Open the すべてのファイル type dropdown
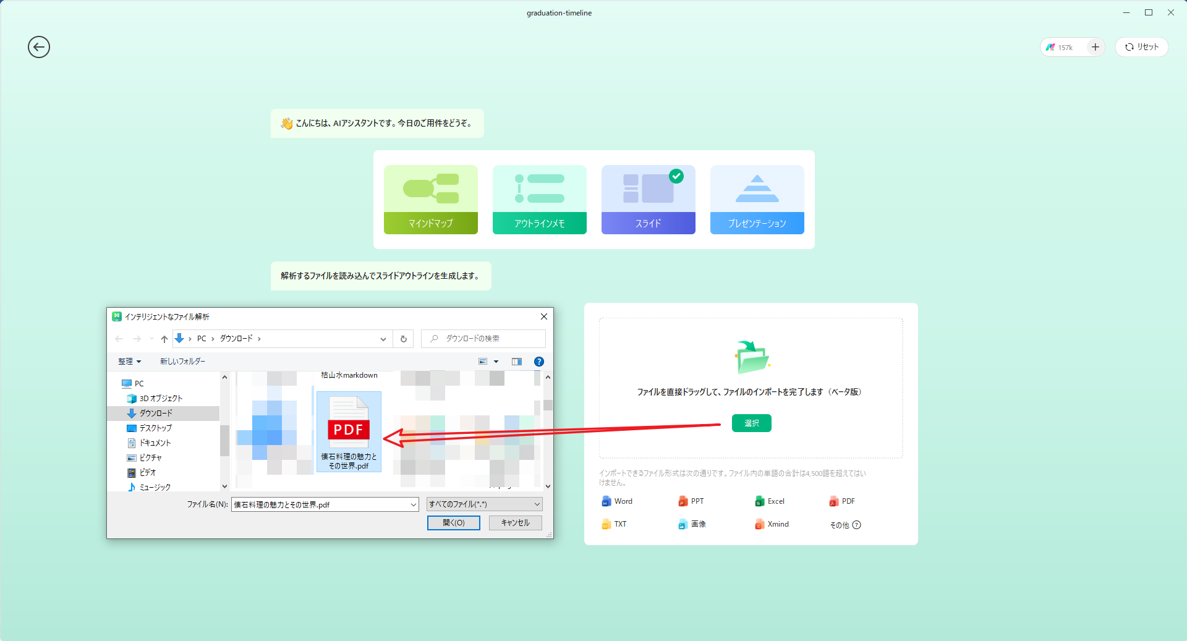 [x=485, y=504]
